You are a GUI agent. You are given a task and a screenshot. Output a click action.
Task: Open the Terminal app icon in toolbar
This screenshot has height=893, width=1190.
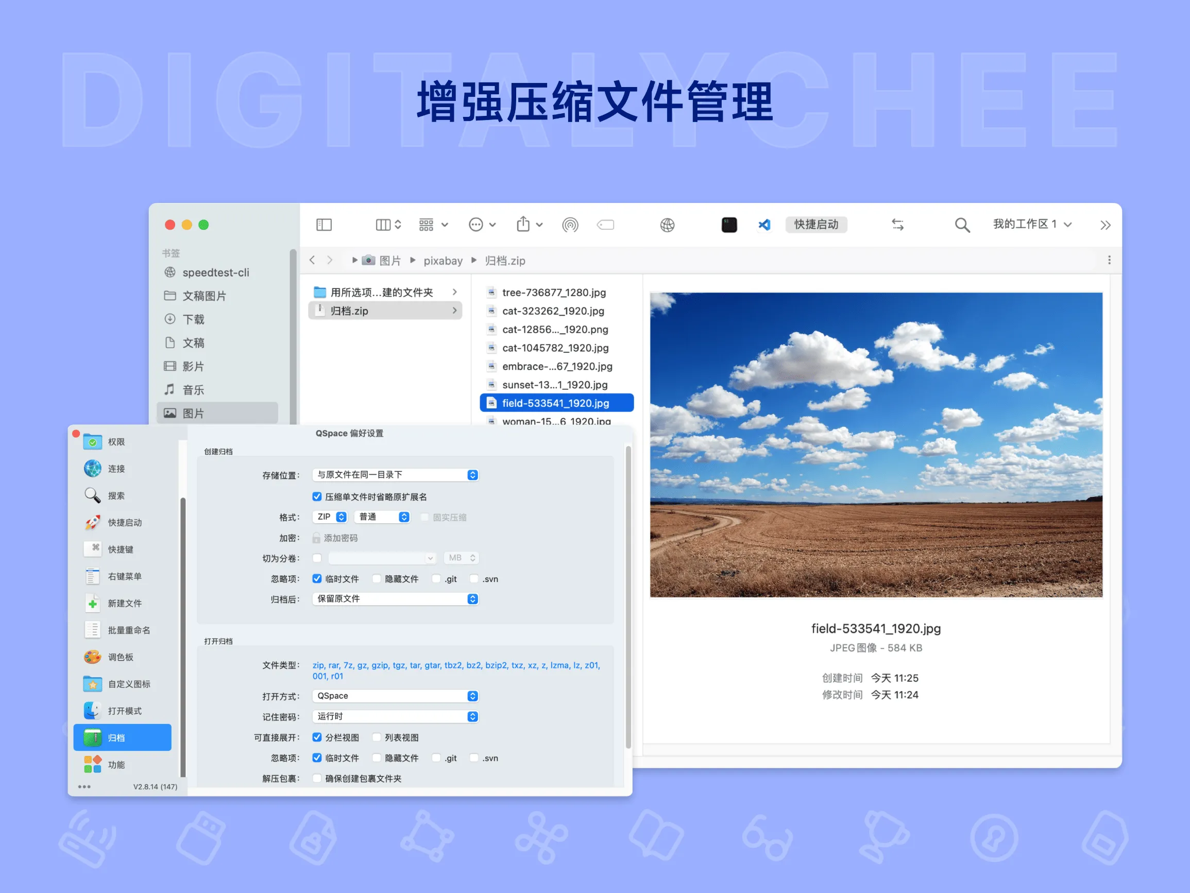point(729,225)
